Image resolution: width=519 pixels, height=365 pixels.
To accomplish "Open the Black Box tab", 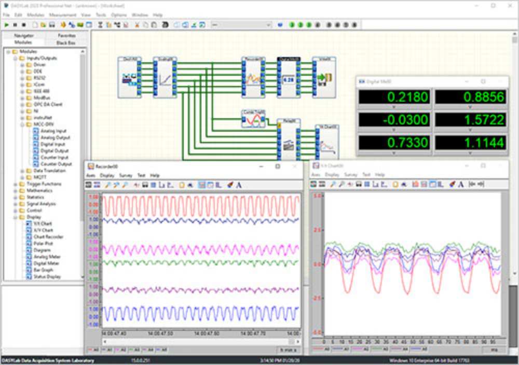I will coord(66,43).
